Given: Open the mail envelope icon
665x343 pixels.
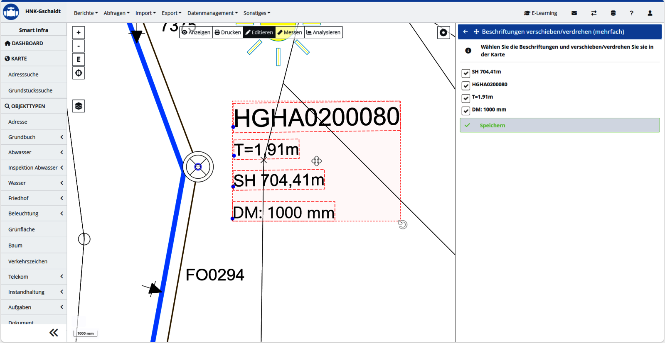Looking at the screenshot, I should coord(574,13).
